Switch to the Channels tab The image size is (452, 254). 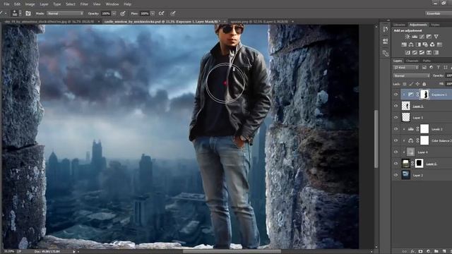tap(412, 61)
